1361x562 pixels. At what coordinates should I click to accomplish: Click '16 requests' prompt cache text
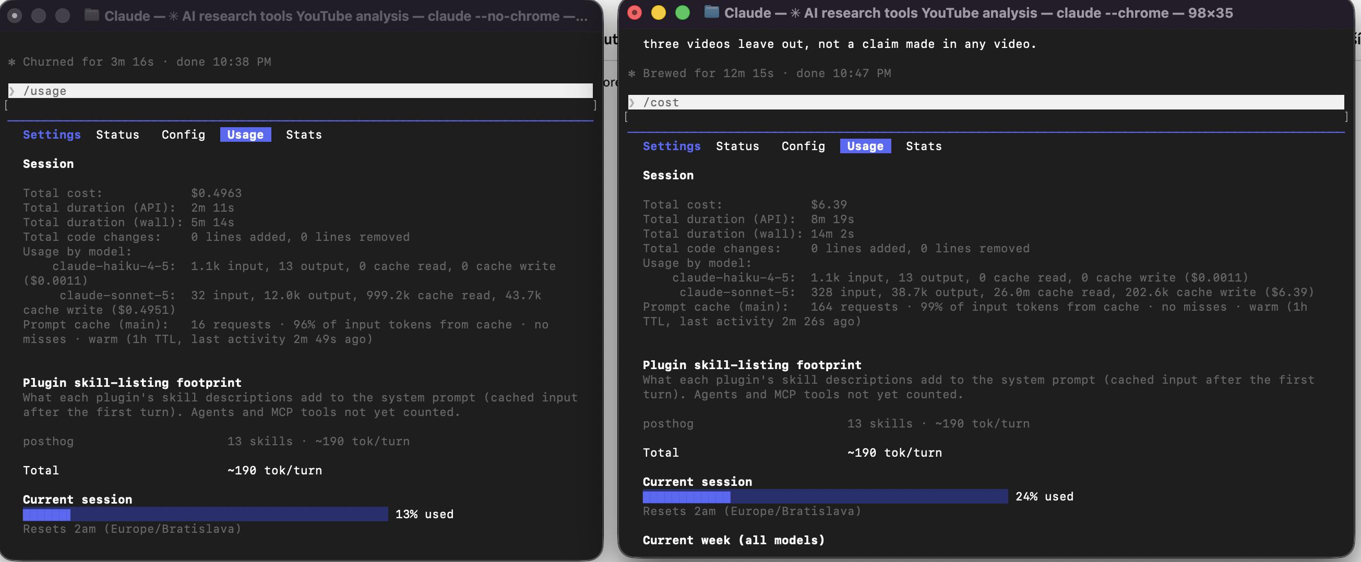[x=231, y=325]
